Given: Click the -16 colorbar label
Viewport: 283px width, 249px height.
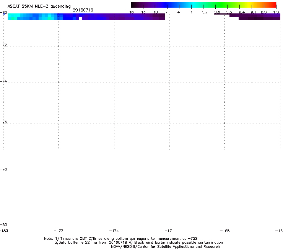Looking at the screenshot, I should point(130,12).
